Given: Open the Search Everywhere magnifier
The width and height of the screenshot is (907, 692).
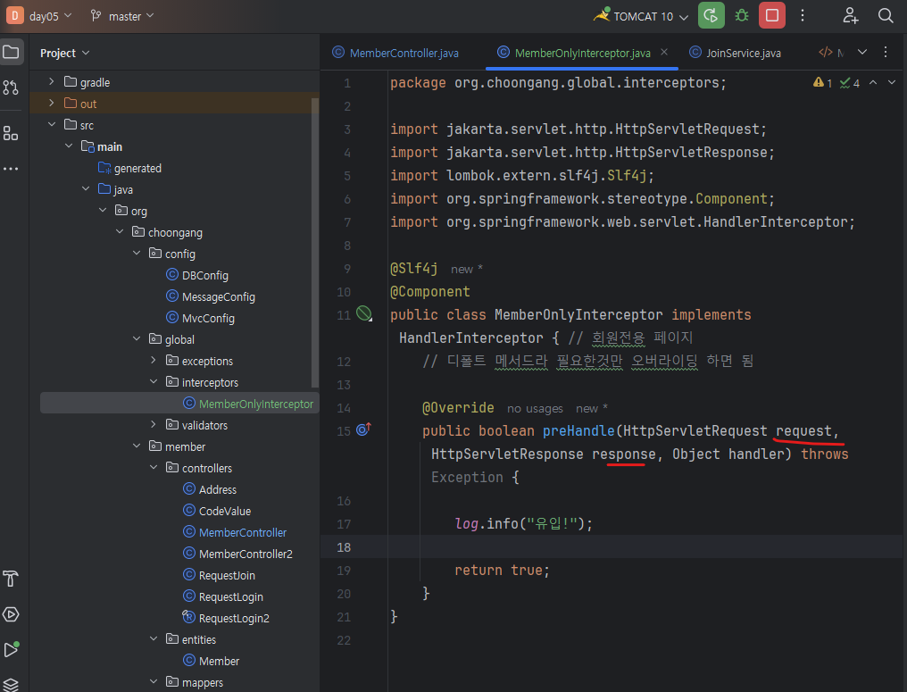Looking at the screenshot, I should tap(886, 15).
